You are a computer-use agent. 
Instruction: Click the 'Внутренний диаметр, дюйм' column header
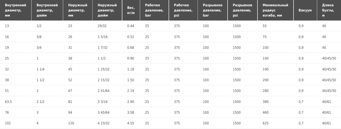47,10
